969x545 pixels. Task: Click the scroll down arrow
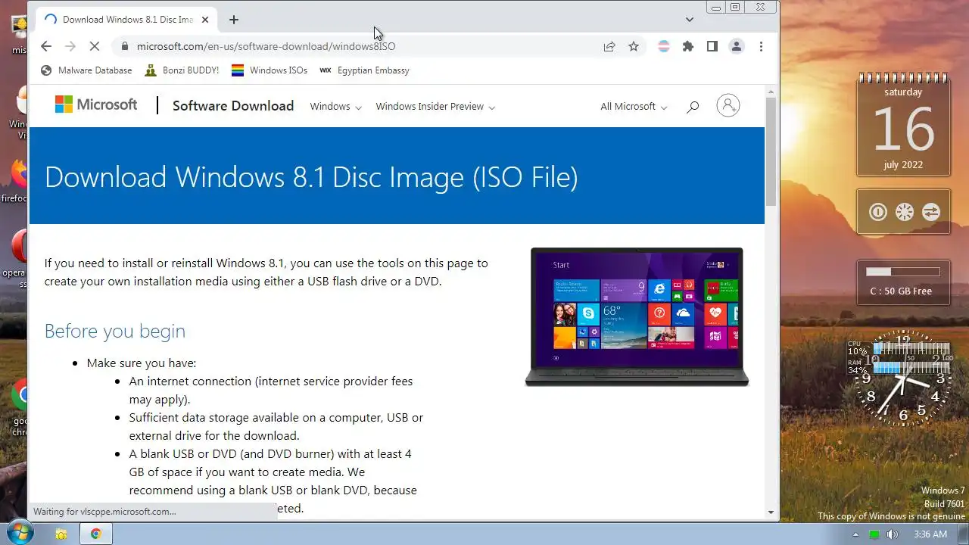point(771,512)
